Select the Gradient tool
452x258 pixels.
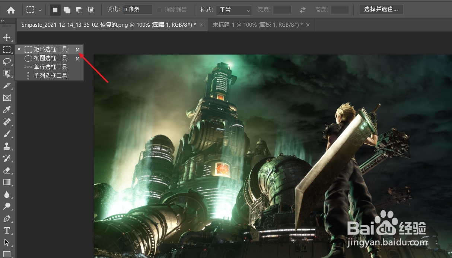7,182
